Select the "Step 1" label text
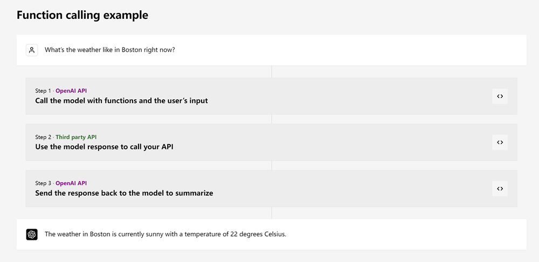 (x=43, y=91)
